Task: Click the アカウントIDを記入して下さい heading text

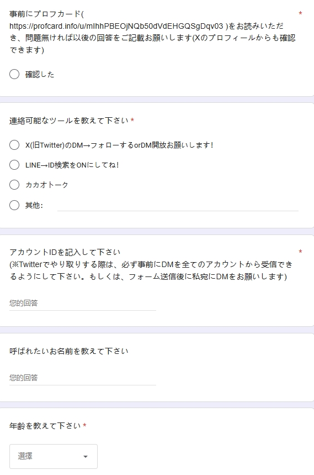Action: pos(65,252)
